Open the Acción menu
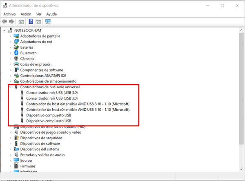This screenshot has width=245, height=181. coord(26,14)
